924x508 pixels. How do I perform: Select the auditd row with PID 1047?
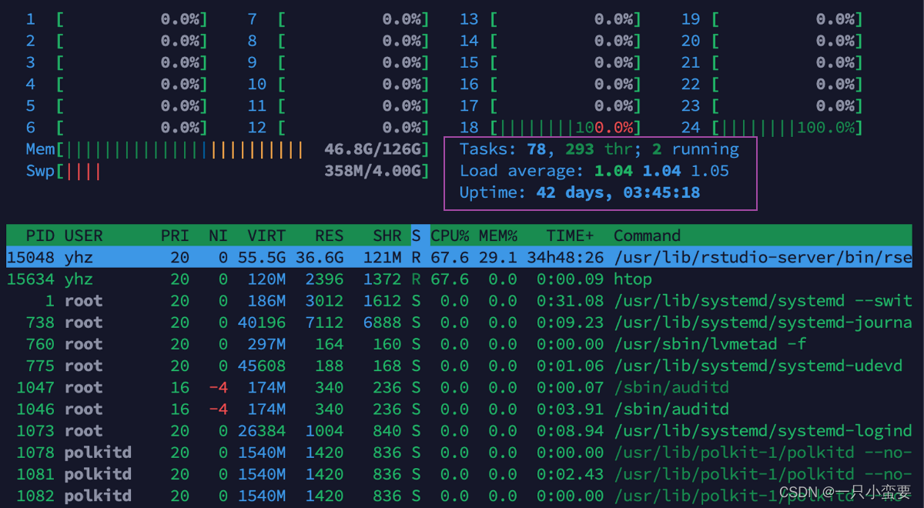click(459, 387)
